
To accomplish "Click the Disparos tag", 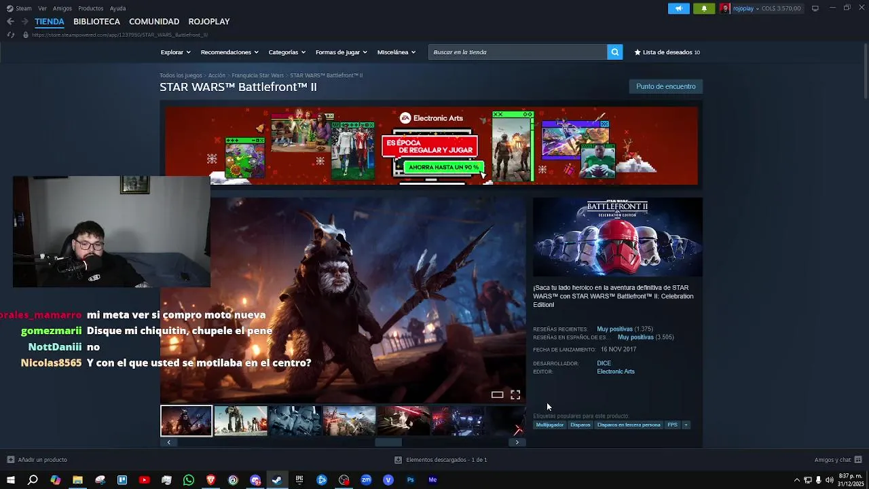I will (x=580, y=425).
